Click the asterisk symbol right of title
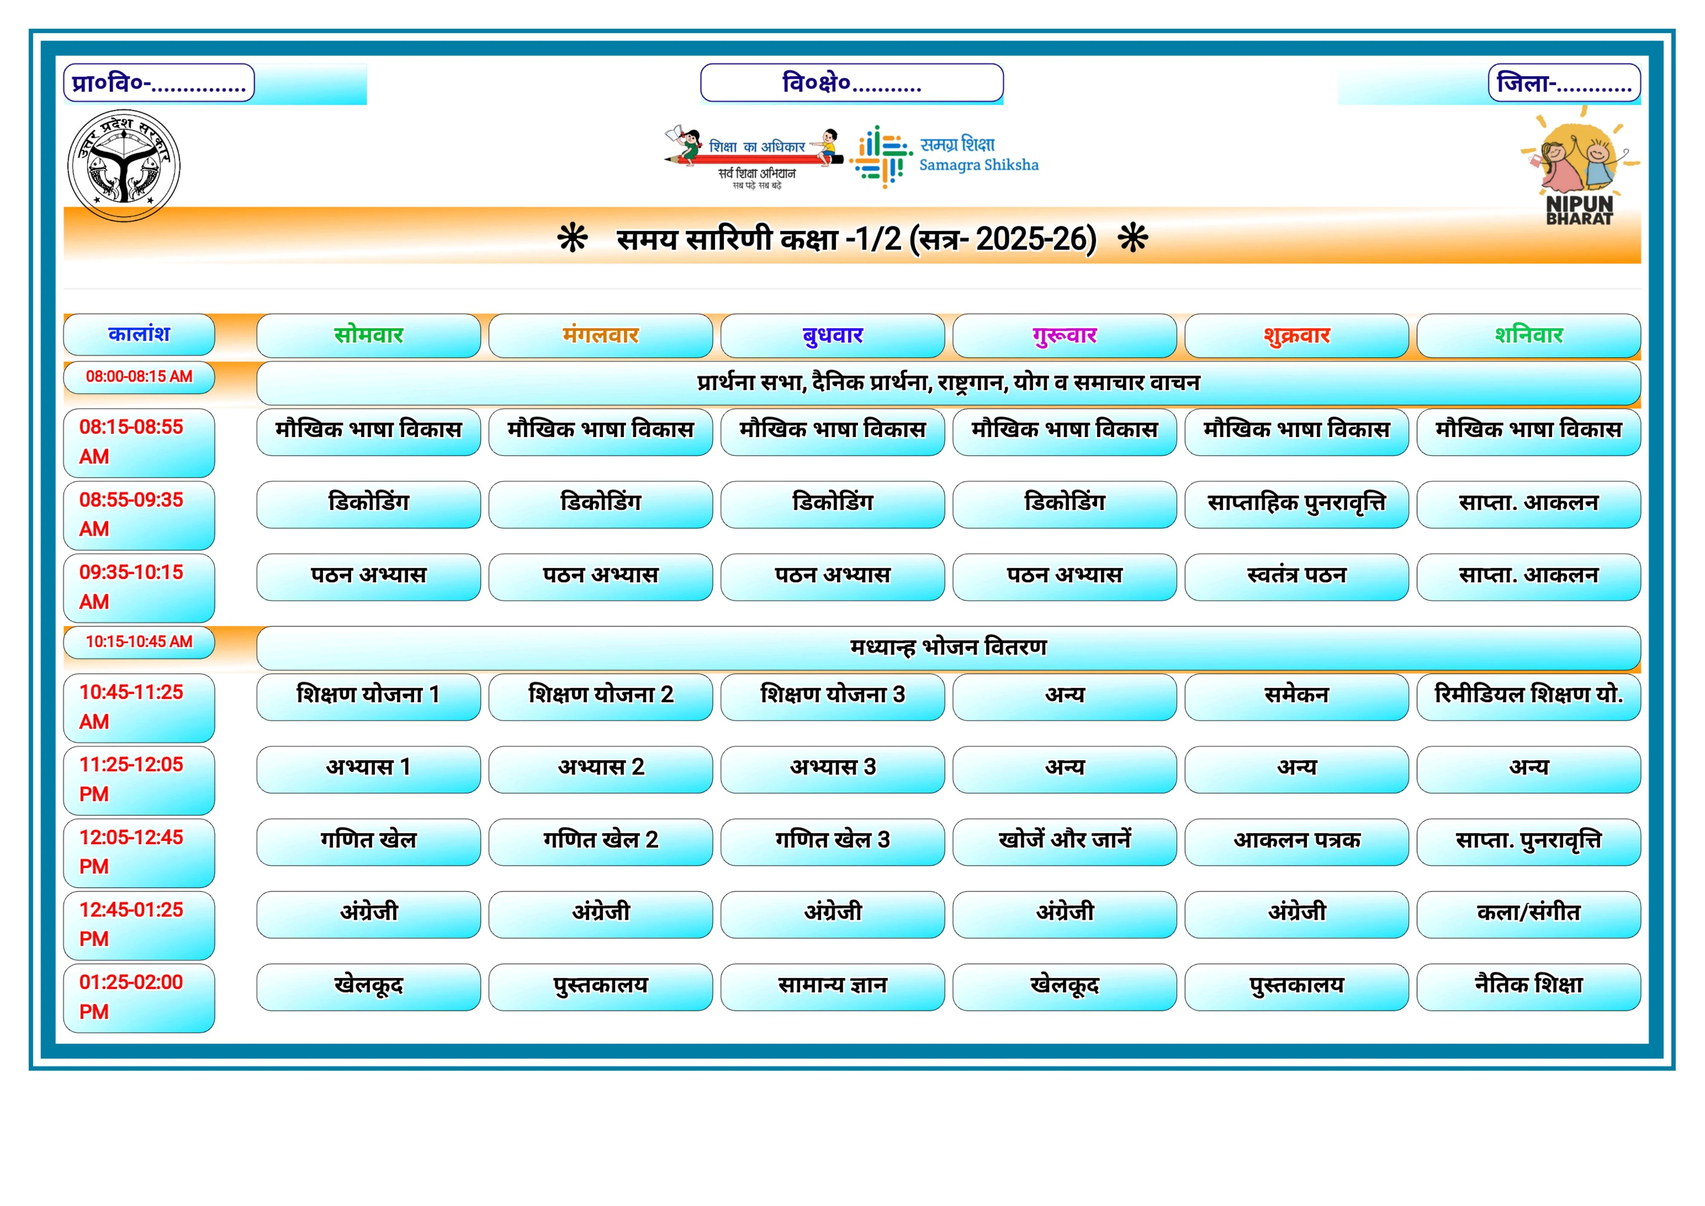 click(1133, 238)
